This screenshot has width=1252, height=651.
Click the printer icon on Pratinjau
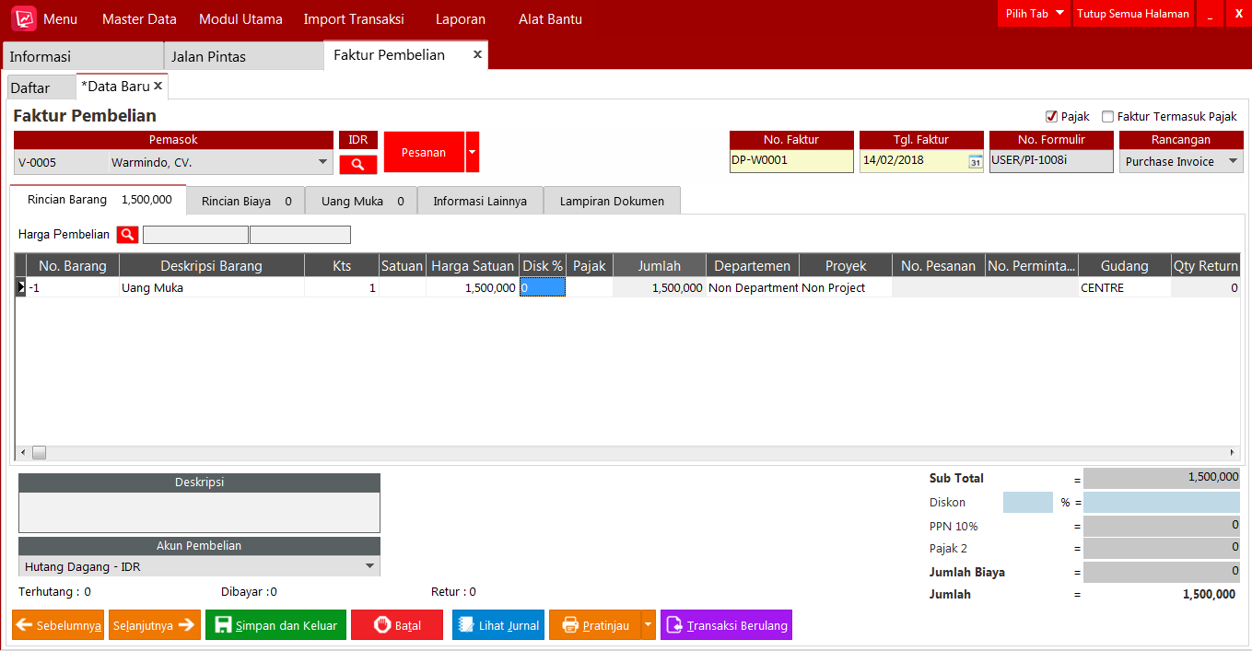pos(568,624)
